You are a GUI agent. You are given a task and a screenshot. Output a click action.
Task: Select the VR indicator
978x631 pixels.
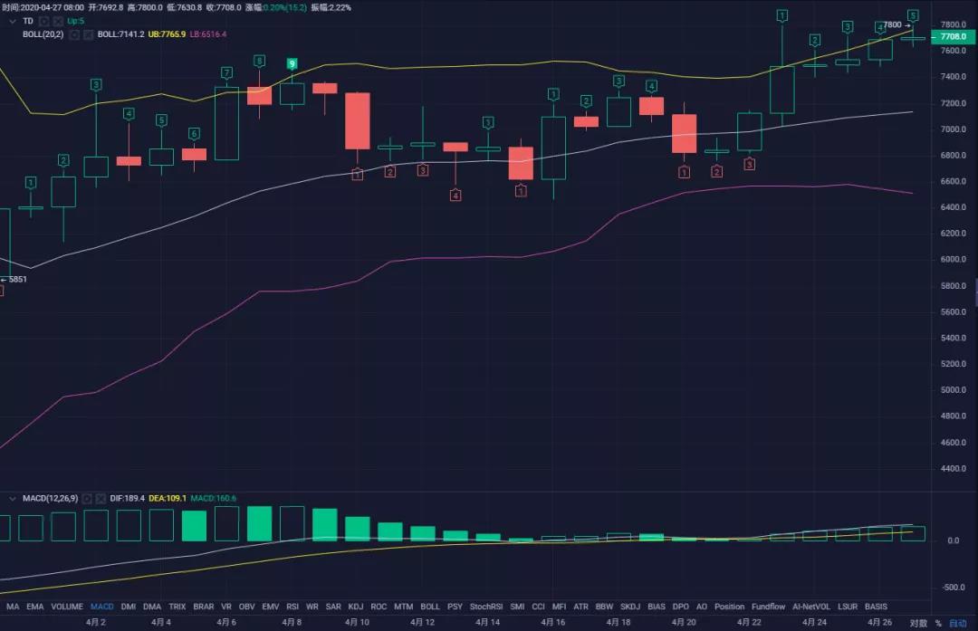226,606
